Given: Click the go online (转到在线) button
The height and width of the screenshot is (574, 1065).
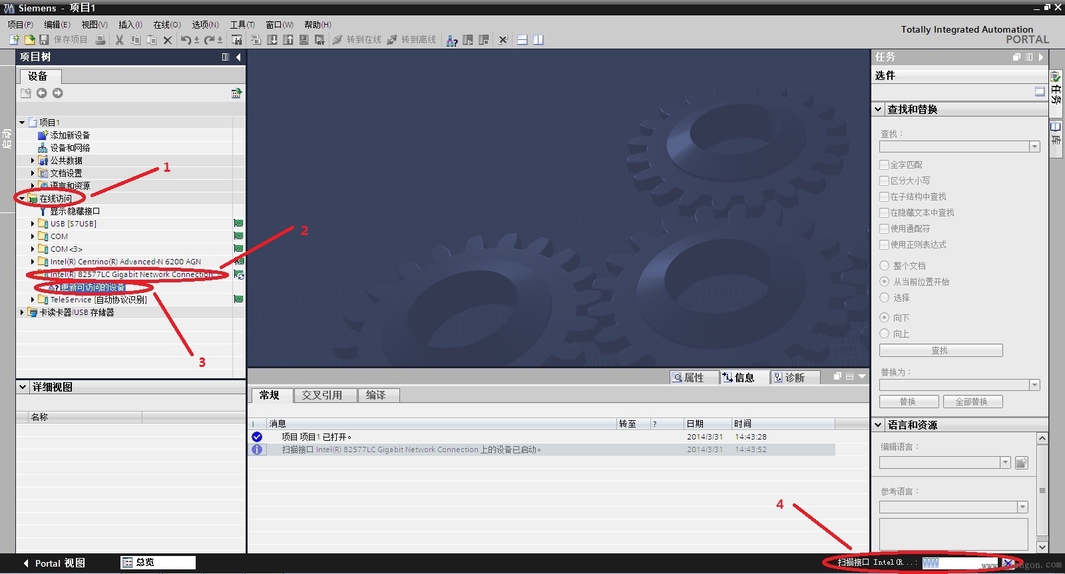Looking at the screenshot, I should (357, 40).
